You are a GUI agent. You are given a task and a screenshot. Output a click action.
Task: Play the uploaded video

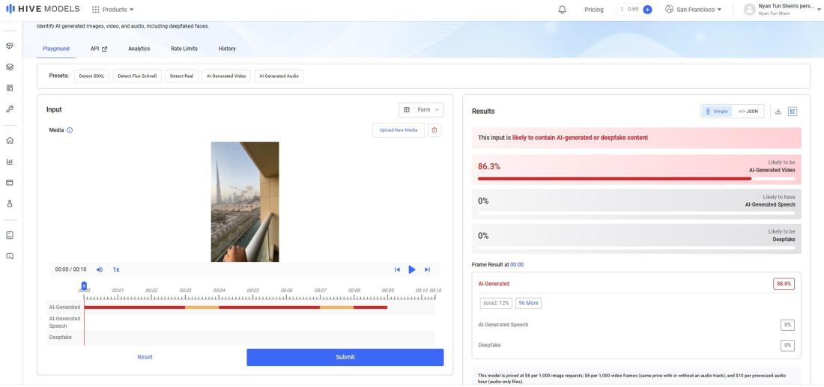(412, 269)
